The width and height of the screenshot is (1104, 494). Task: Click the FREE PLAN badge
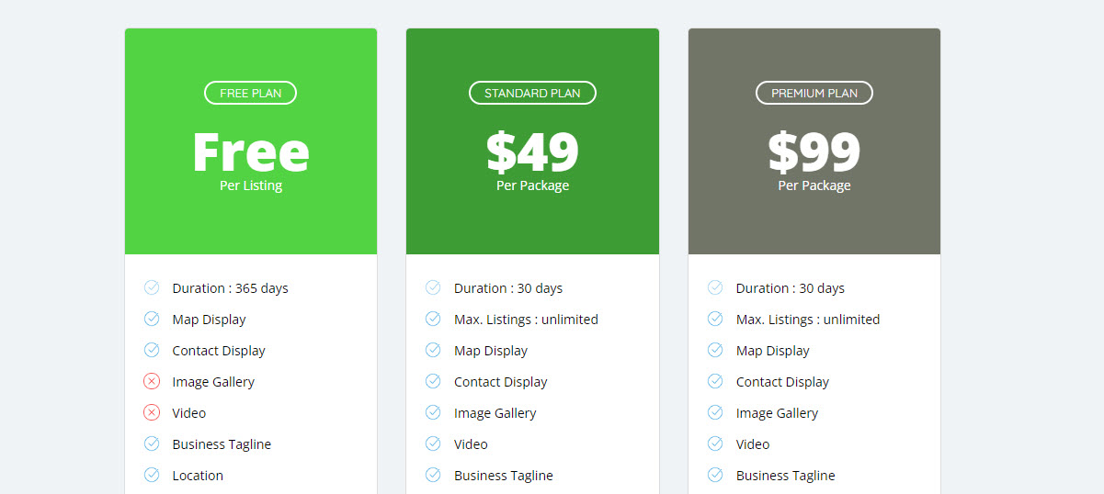[x=250, y=93]
